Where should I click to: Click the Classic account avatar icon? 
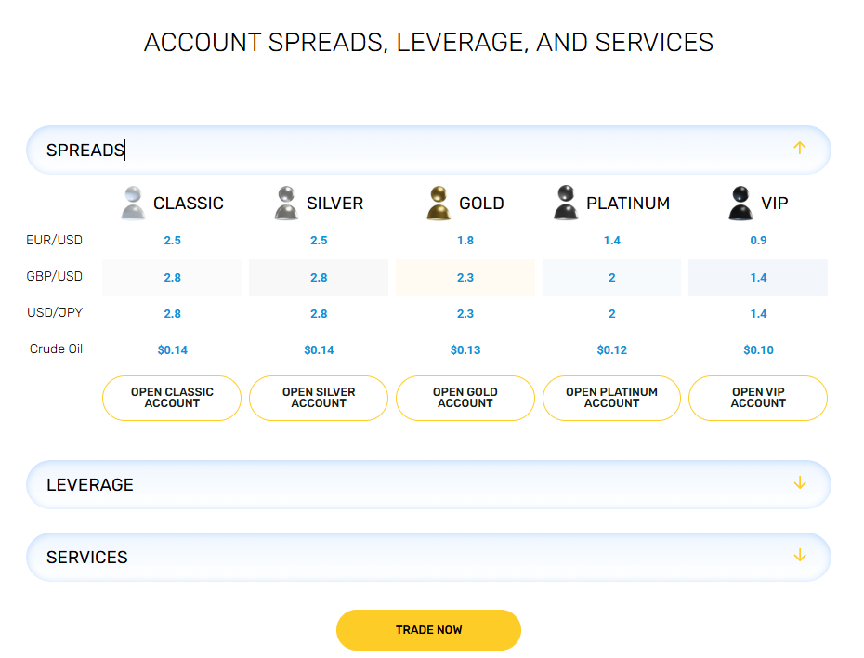(x=133, y=203)
